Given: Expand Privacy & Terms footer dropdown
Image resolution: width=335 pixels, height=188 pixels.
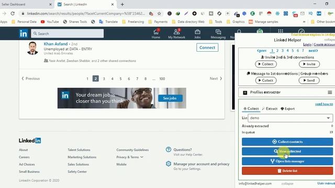Looking at the screenshot, I should click(x=130, y=157).
